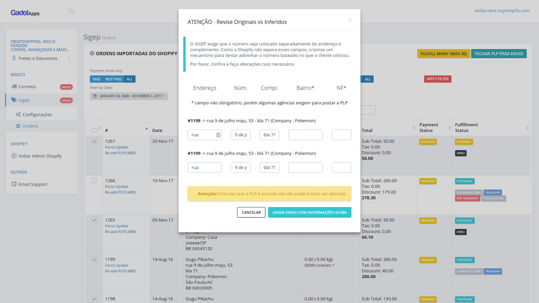Click the gears icon beside Configurações

(x=18, y=114)
